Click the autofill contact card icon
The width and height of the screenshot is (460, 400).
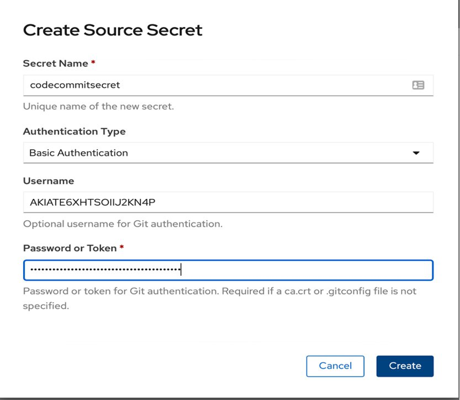pos(418,85)
